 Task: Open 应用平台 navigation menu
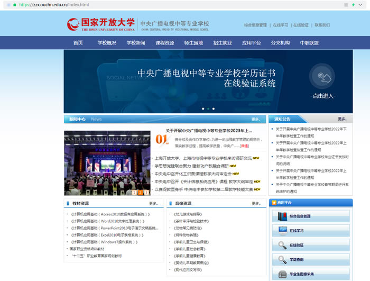coord(252,43)
